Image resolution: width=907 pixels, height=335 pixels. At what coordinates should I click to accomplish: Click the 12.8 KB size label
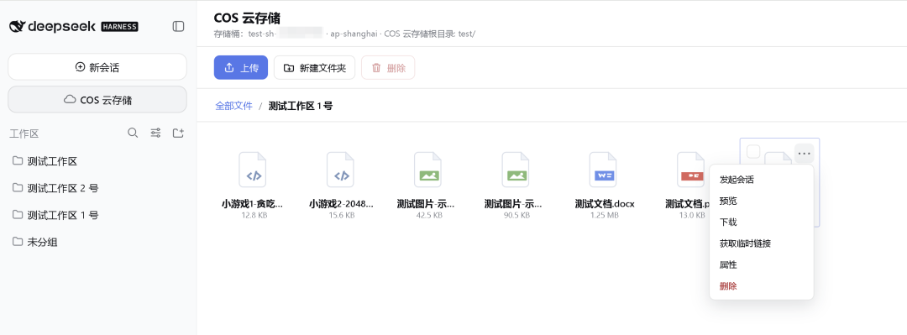click(x=254, y=215)
